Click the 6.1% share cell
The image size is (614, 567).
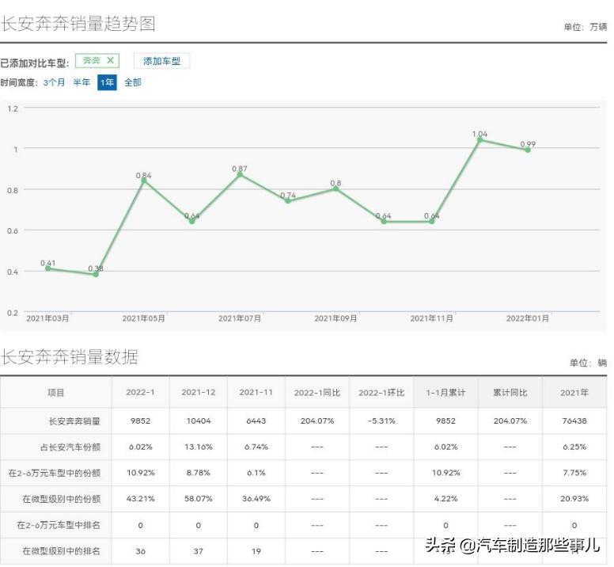(x=256, y=473)
